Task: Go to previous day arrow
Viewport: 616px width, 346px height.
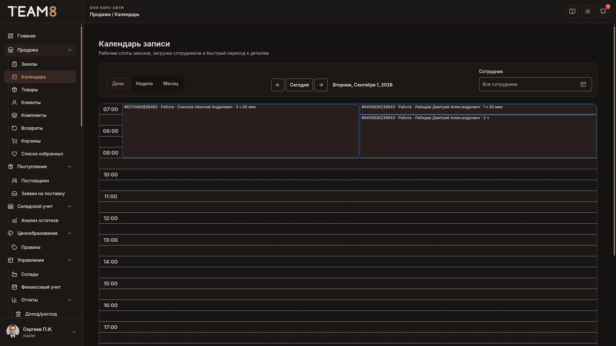Action: click(x=278, y=85)
